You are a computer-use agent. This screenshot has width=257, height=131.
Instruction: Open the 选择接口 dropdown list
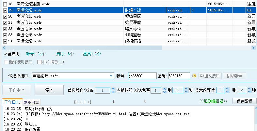(x=111, y=76)
